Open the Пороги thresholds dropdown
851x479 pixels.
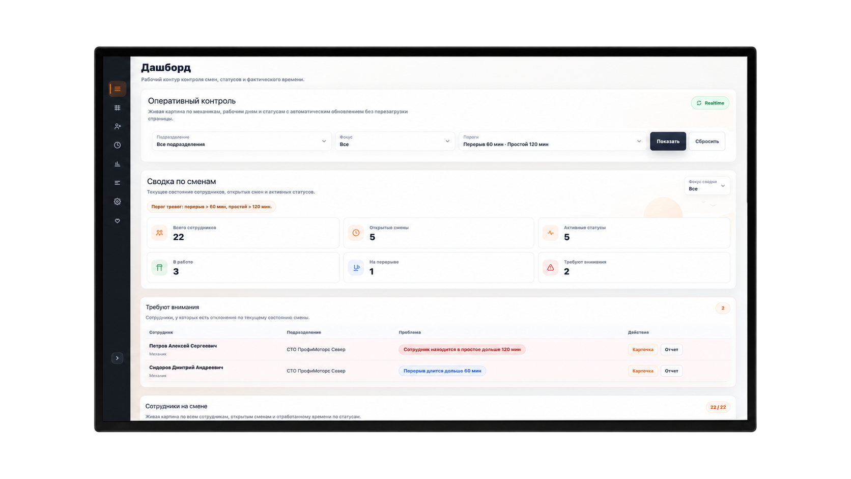point(552,141)
